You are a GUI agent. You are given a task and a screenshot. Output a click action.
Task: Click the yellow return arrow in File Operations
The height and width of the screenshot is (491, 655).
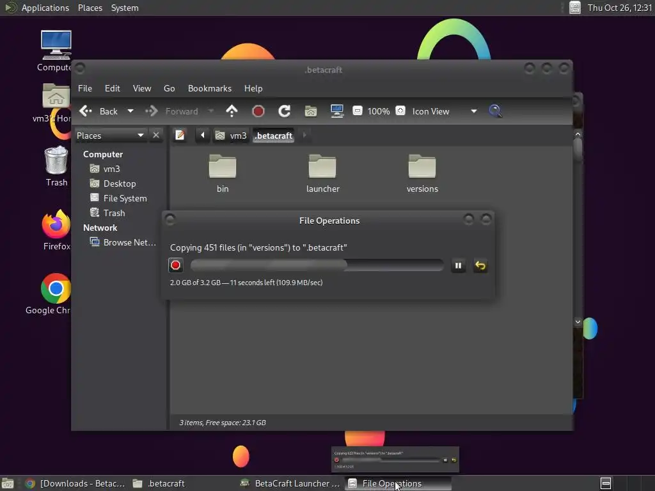480,265
